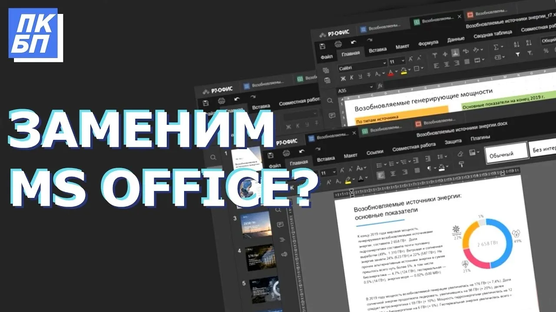Select the Данные tab in the spreadsheet
The height and width of the screenshot is (312, 556).
click(456, 40)
